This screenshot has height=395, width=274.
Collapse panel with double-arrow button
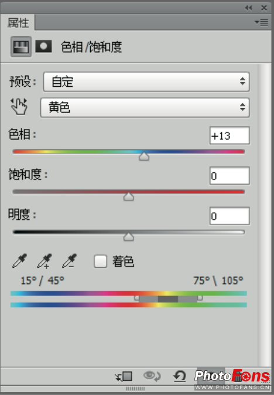tap(248, 8)
